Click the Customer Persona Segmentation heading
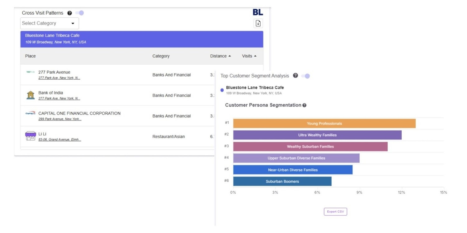Viewport: 467px width, 233px height. coord(263,105)
